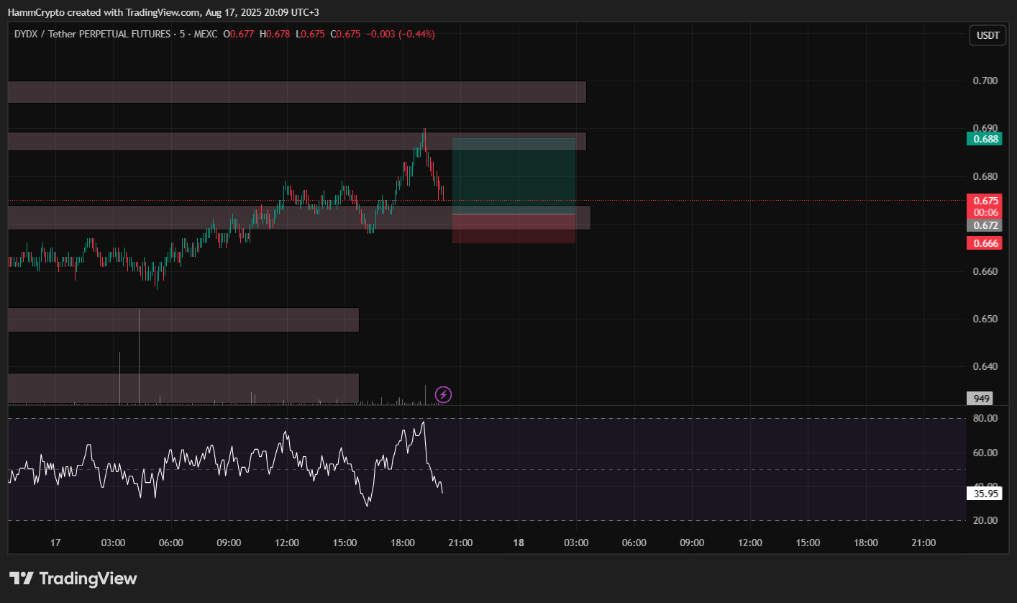Select the red stop zone of long position
This screenshot has width=1017, height=603.
click(514, 229)
